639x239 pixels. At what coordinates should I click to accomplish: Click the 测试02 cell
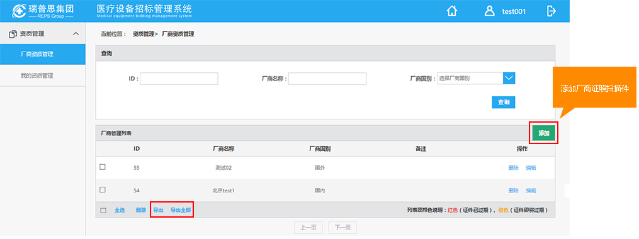(x=223, y=168)
